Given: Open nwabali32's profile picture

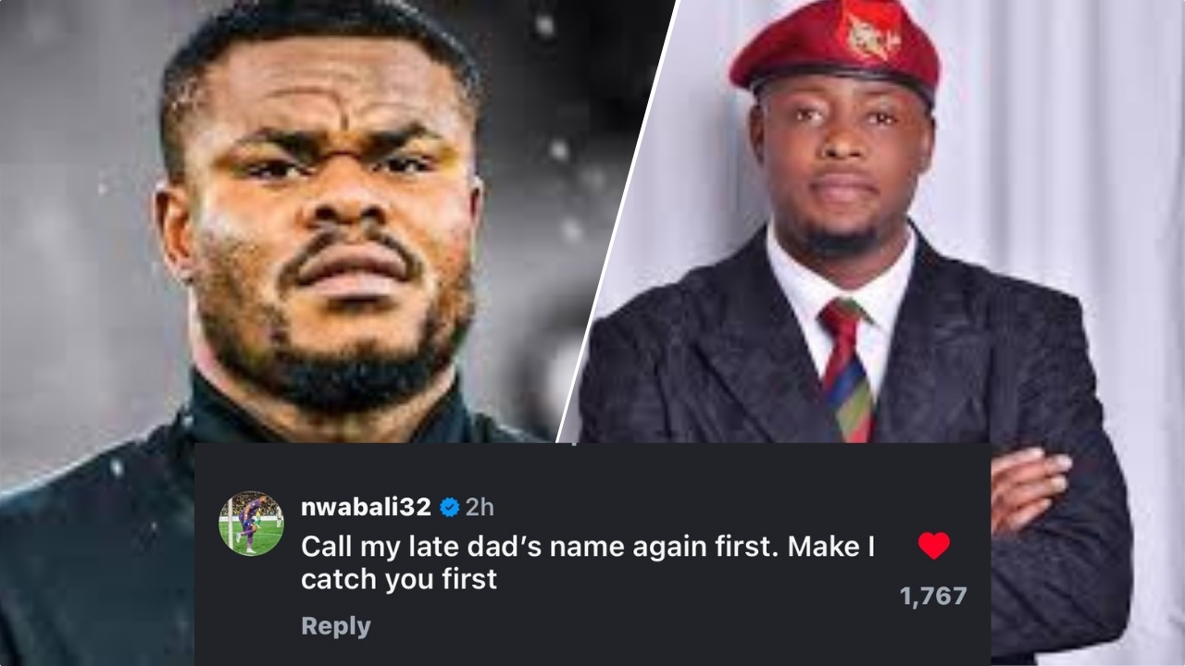Looking at the screenshot, I should (x=251, y=524).
